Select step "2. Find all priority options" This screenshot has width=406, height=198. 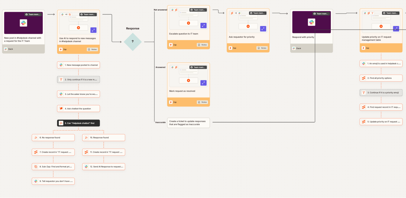pyautogui.click(x=381, y=78)
